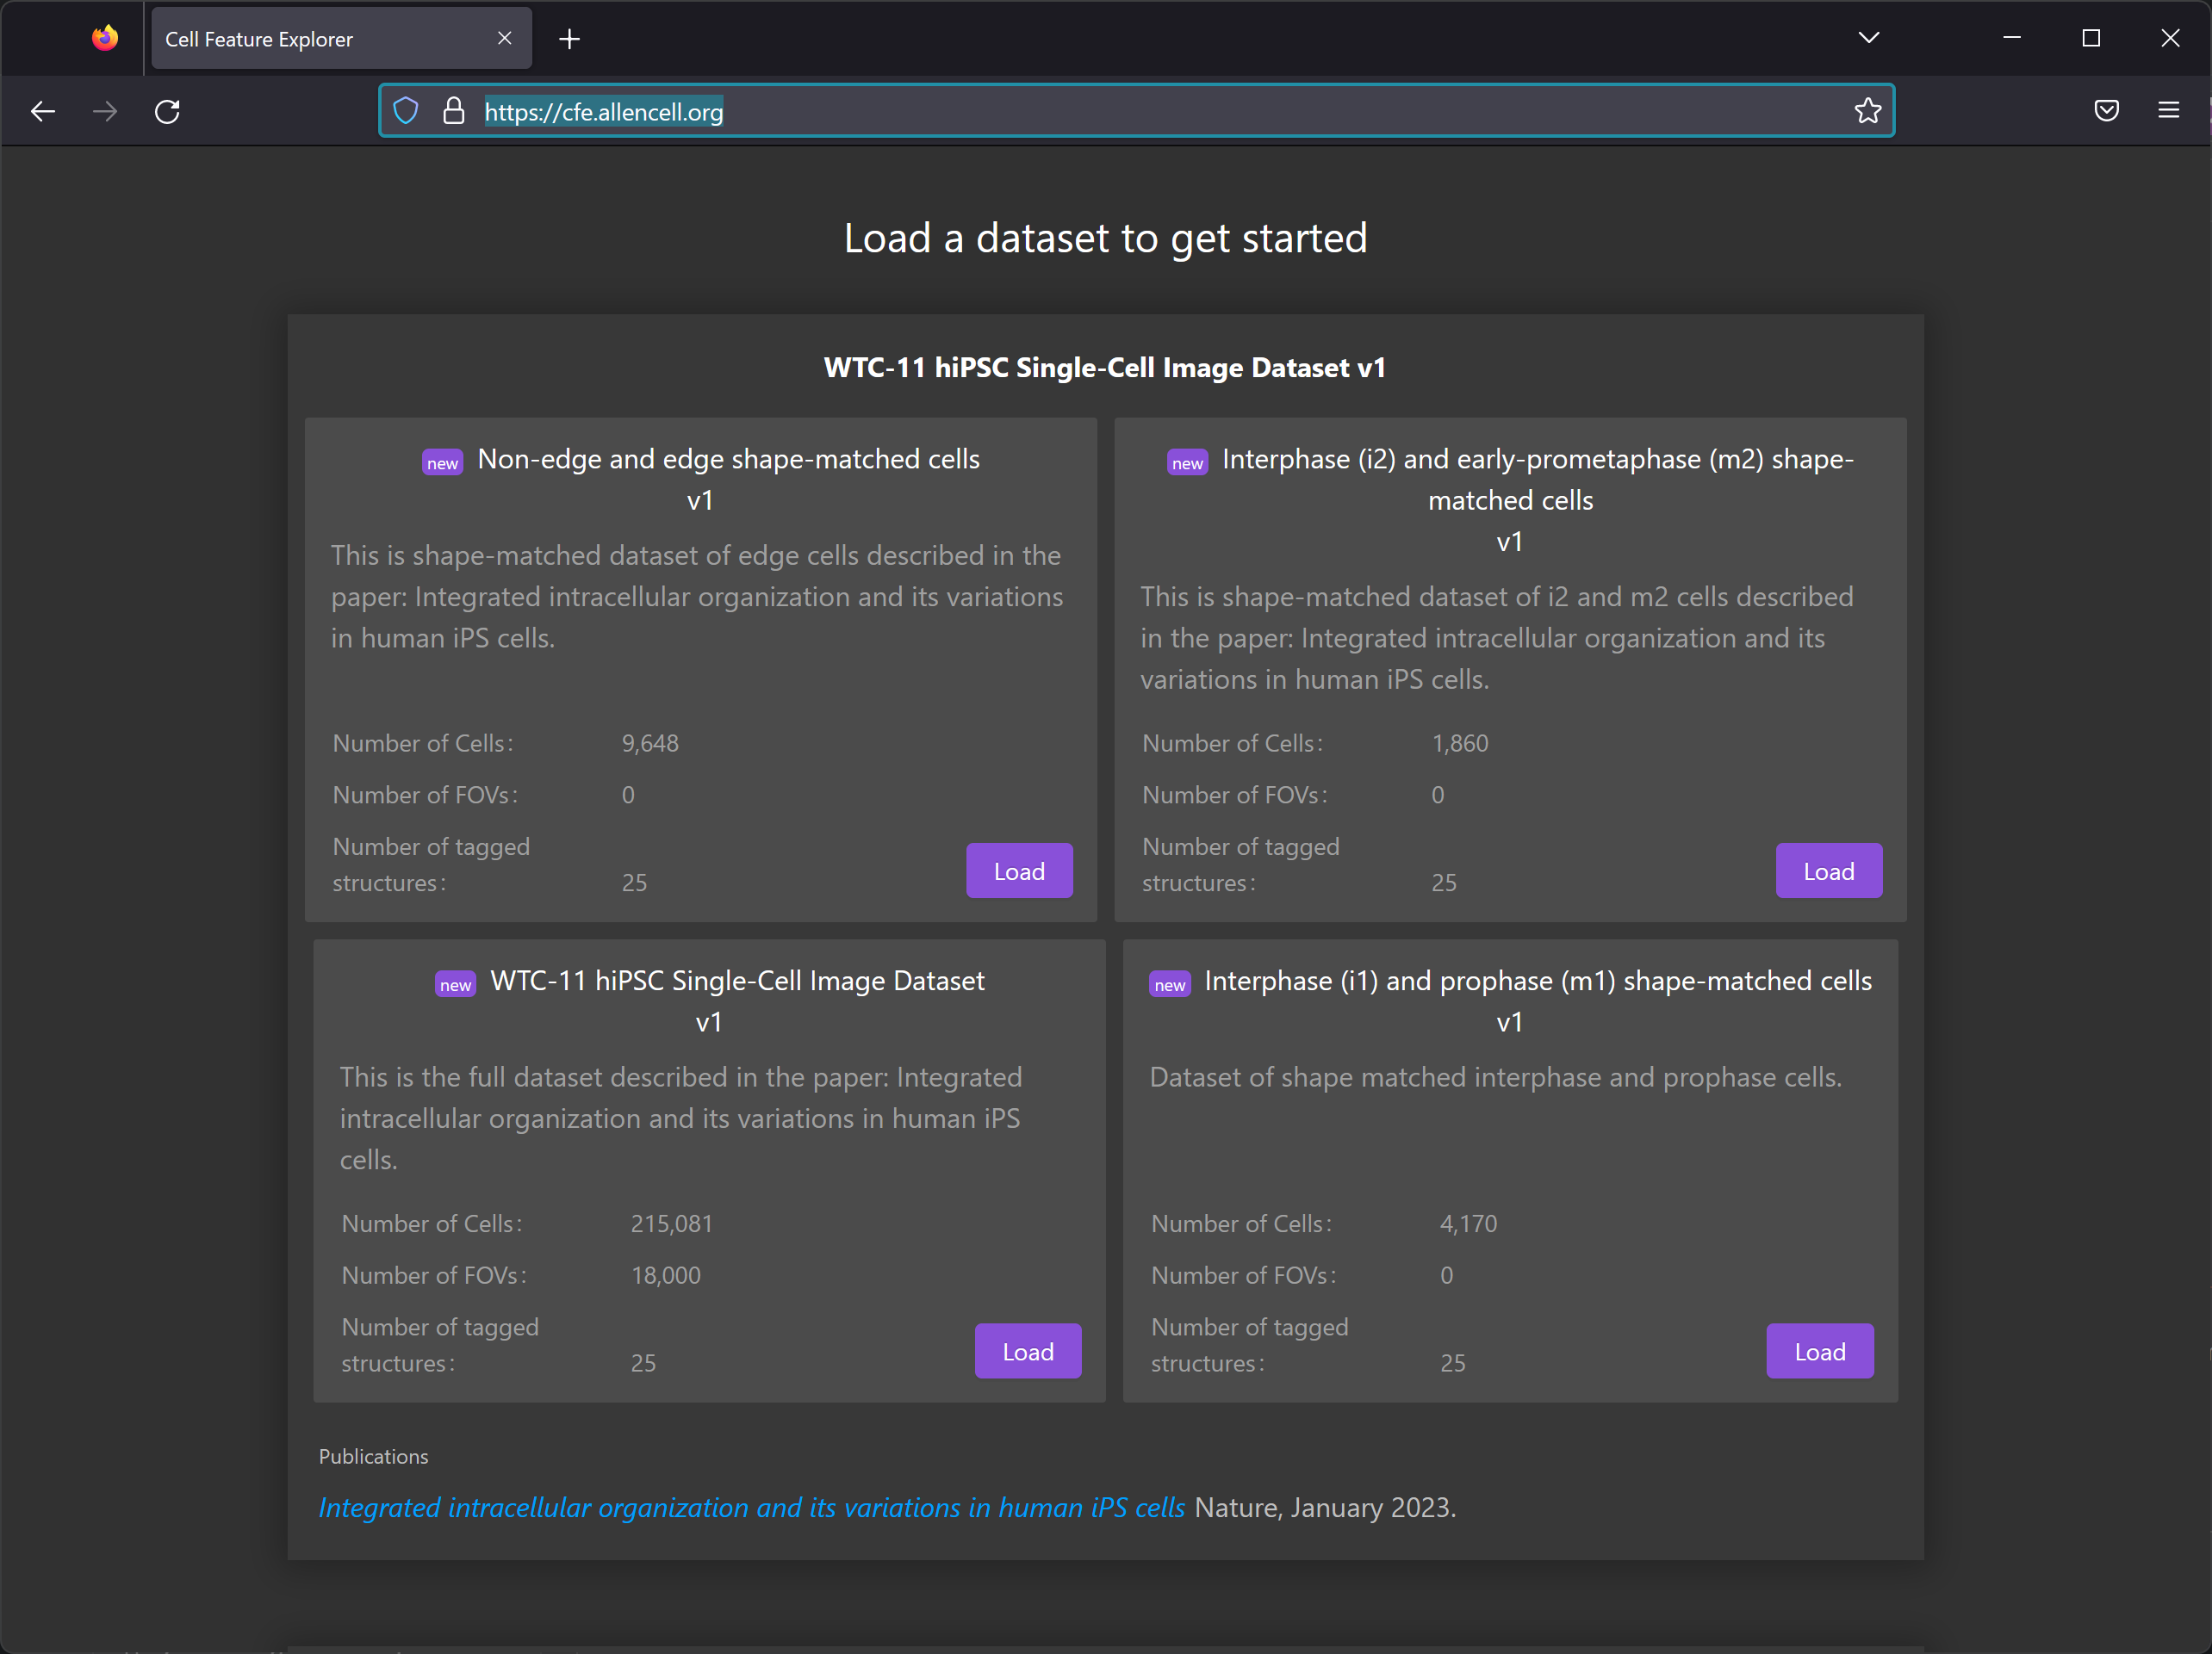Load the Interphase (i2) and early-prometaphase dataset
Image resolution: width=2212 pixels, height=1654 pixels.
coord(1828,870)
